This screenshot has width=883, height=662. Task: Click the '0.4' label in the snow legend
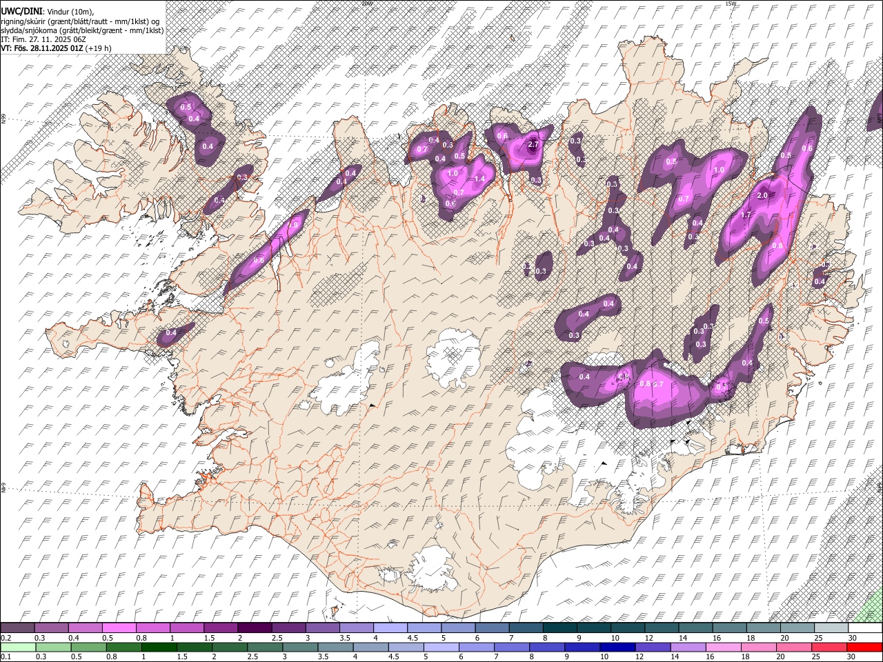tap(73, 638)
